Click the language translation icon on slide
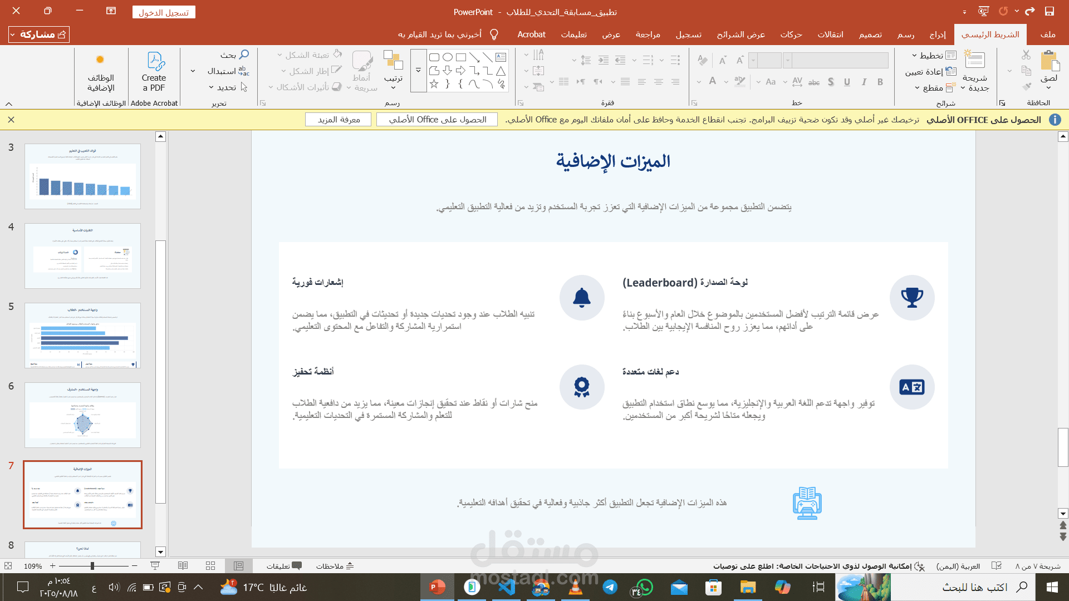The height and width of the screenshot is (601, 1069). pos(912,387)
